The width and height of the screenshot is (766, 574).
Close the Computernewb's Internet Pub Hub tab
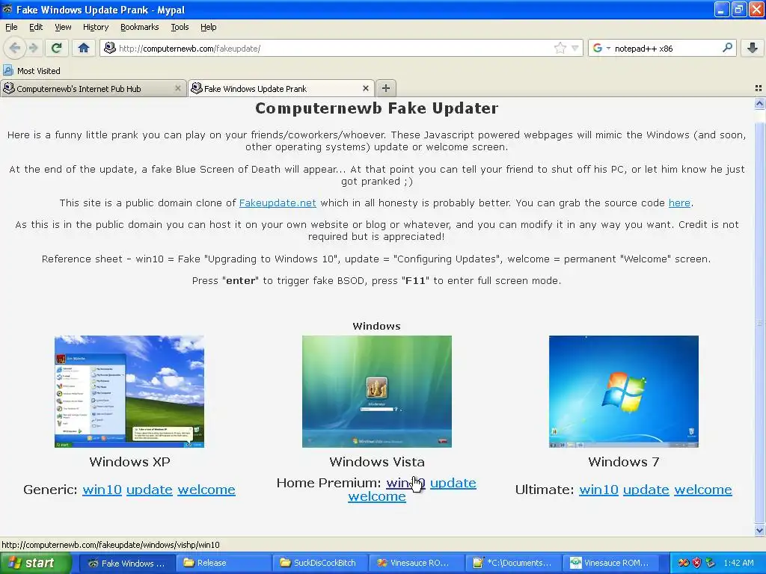[x=178, y=88]
